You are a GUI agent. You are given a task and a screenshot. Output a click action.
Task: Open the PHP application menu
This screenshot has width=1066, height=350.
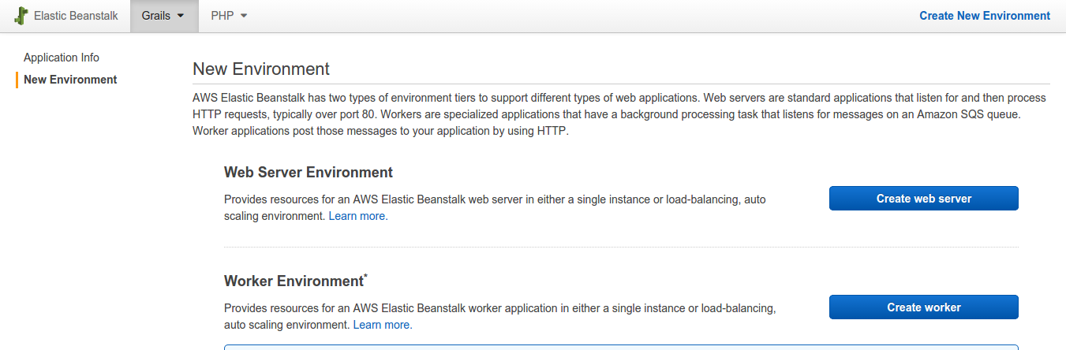point(229,16)
